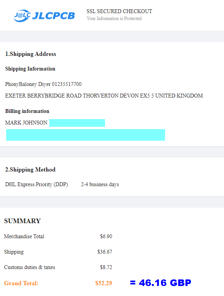Click the Shipping cost $36.67
The image size is (224, 296).
pos(105,252)
